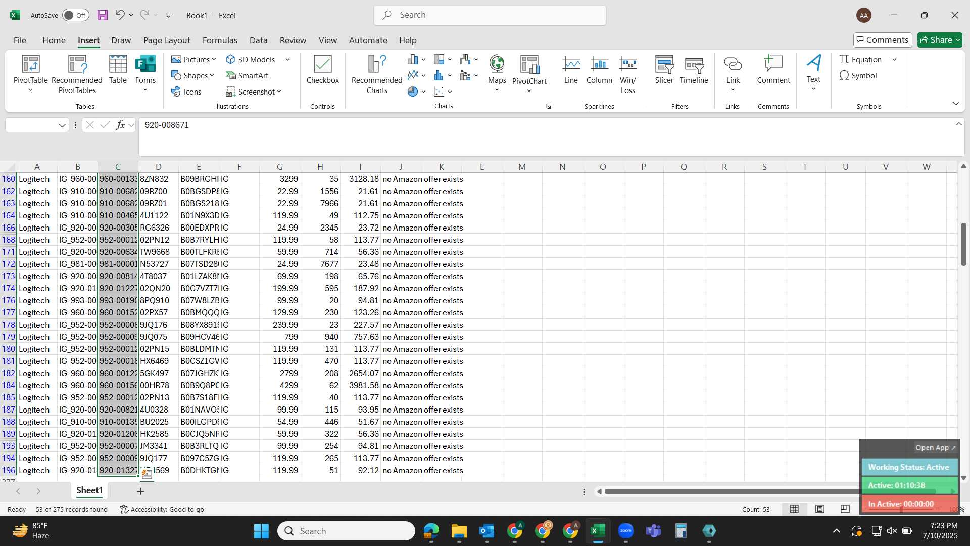
Task: Open the Charts dialog launcher
Action: click(x=548, y=106)
